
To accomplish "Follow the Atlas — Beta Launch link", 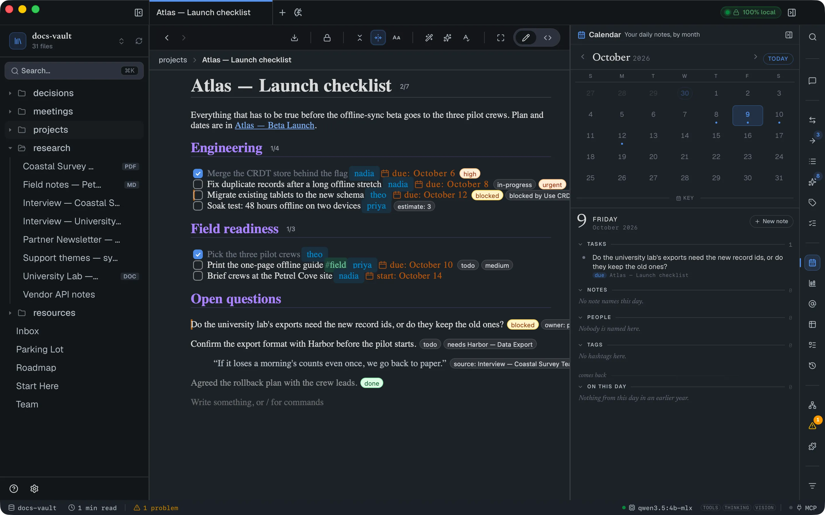I will click(x=274, y=125).
